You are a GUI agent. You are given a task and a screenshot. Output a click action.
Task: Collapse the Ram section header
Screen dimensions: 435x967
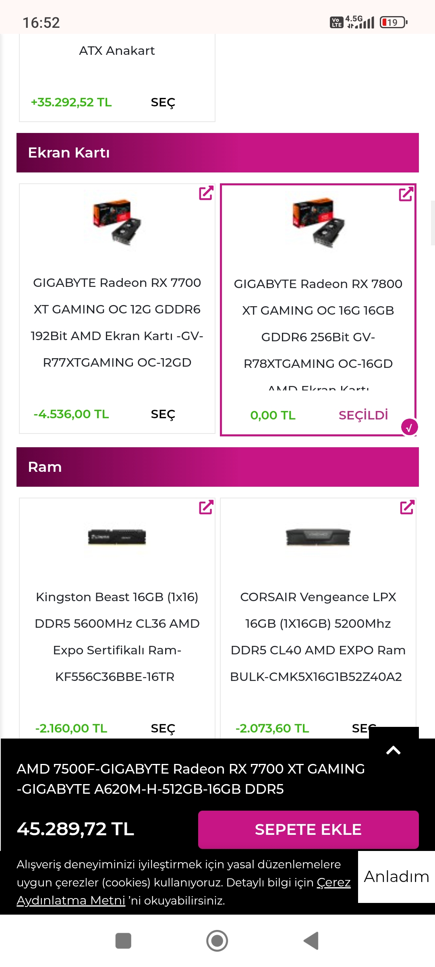click(217, 467)
